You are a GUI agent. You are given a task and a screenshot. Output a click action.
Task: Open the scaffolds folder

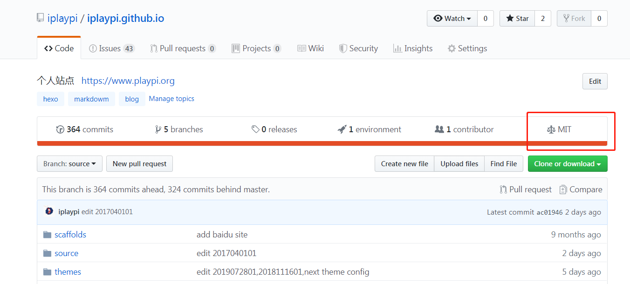pyautogui.click(x=70, y=235)
